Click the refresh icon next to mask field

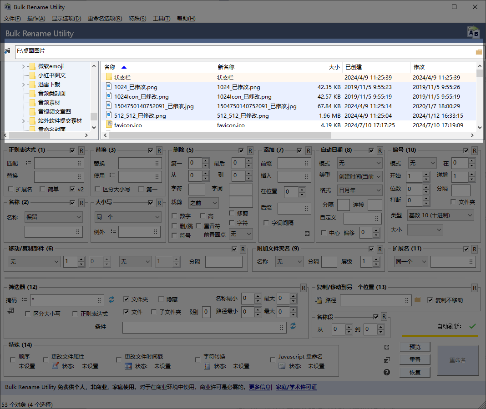[111, 299]
